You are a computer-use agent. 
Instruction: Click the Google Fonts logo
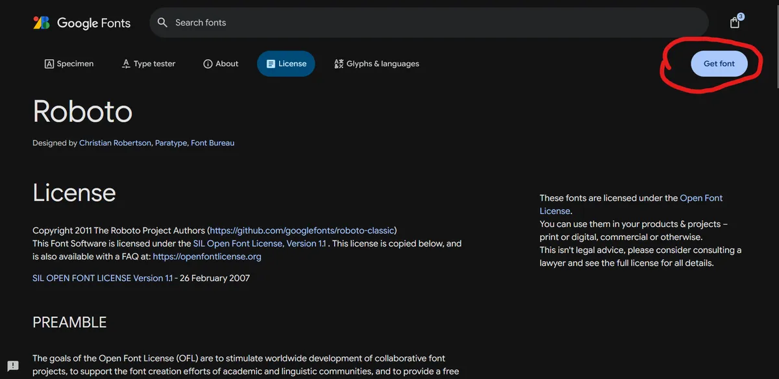(82, 23)
